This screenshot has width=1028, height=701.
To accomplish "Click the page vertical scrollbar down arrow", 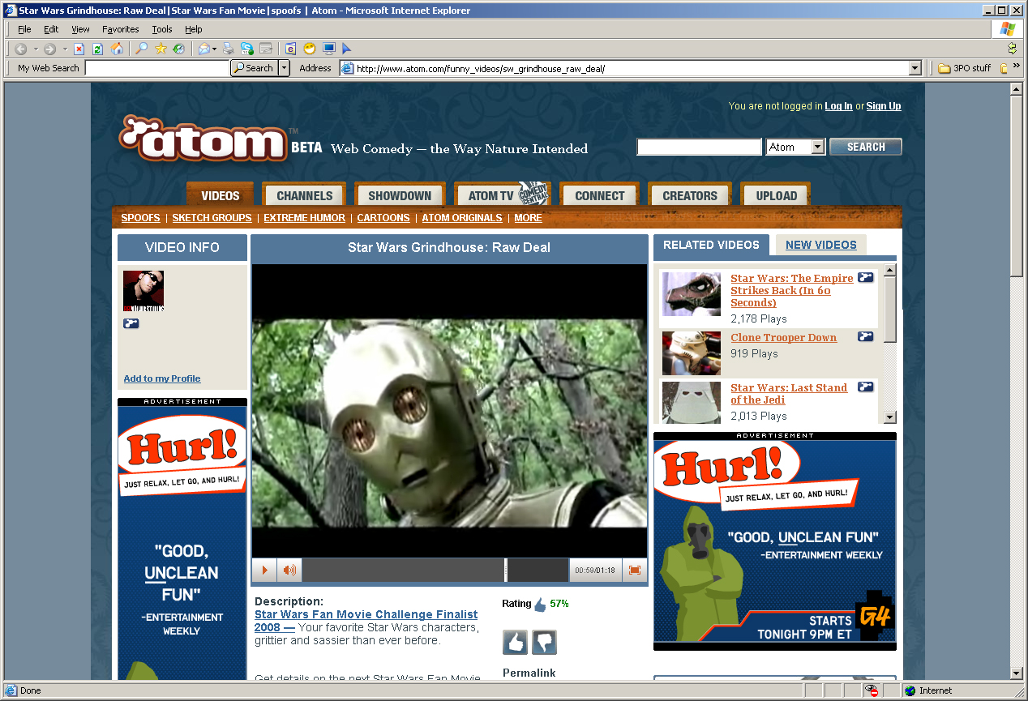I will click(1017, 673).
